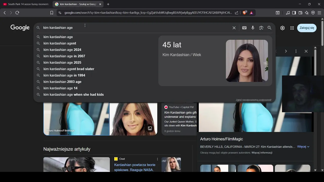This screenshot has width=324, height=182.
Task: Open the Brave VPN shield icon
Action: (x=313, y=13)
